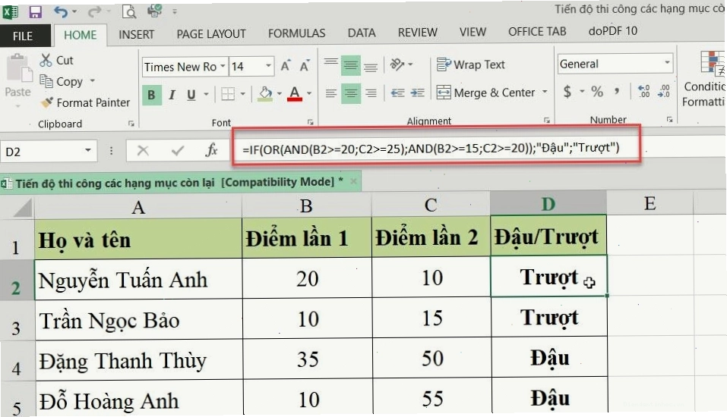Open the font size dropdown
The width and height of the screenshot is (727, 417).
268,66
